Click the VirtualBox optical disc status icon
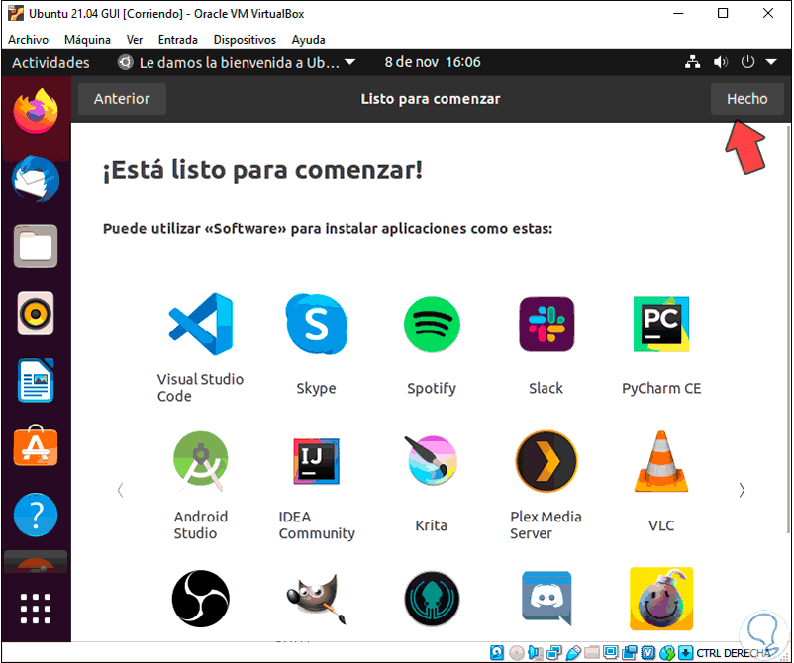This screenshot has width=794, height=663. (x=516, y=652)
